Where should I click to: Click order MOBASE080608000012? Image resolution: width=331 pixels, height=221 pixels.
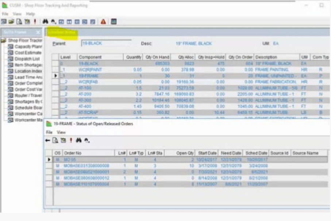tap(86, 178)
